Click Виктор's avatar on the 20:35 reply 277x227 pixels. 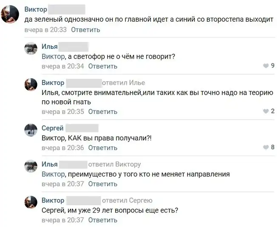[x=31, y=85]
